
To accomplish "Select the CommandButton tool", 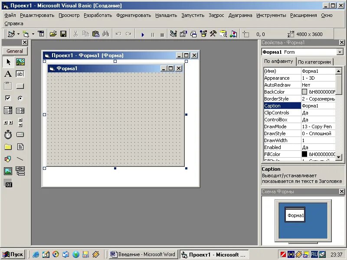I will 20,86.
